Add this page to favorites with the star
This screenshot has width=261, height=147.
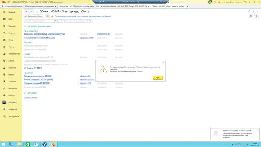click(37, 11)
